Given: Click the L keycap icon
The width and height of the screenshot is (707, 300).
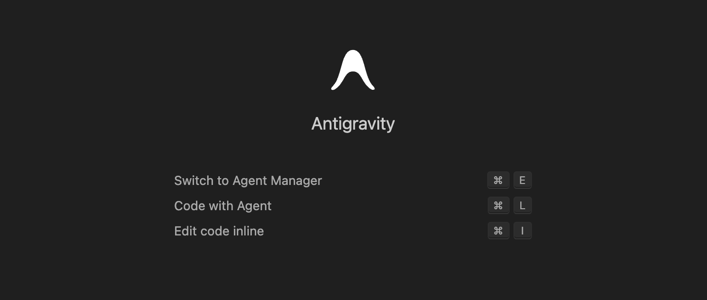Looking at the screenshot, I should [x=522, y=206].
